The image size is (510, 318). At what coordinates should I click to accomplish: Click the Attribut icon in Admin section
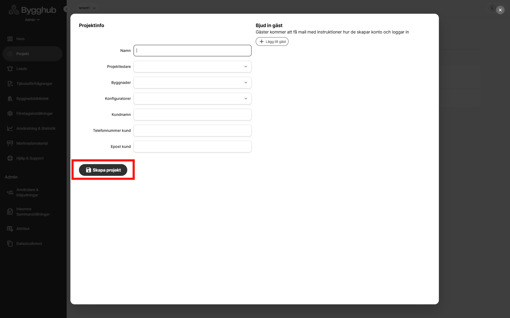tap(10, 229)
